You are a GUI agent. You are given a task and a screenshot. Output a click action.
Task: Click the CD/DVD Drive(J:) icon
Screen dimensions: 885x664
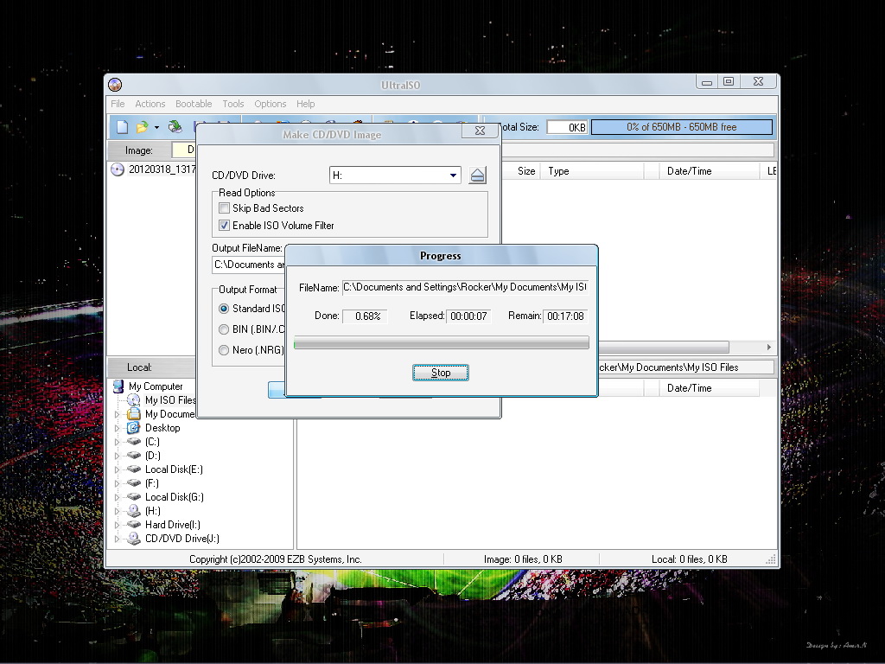point(134,539)
